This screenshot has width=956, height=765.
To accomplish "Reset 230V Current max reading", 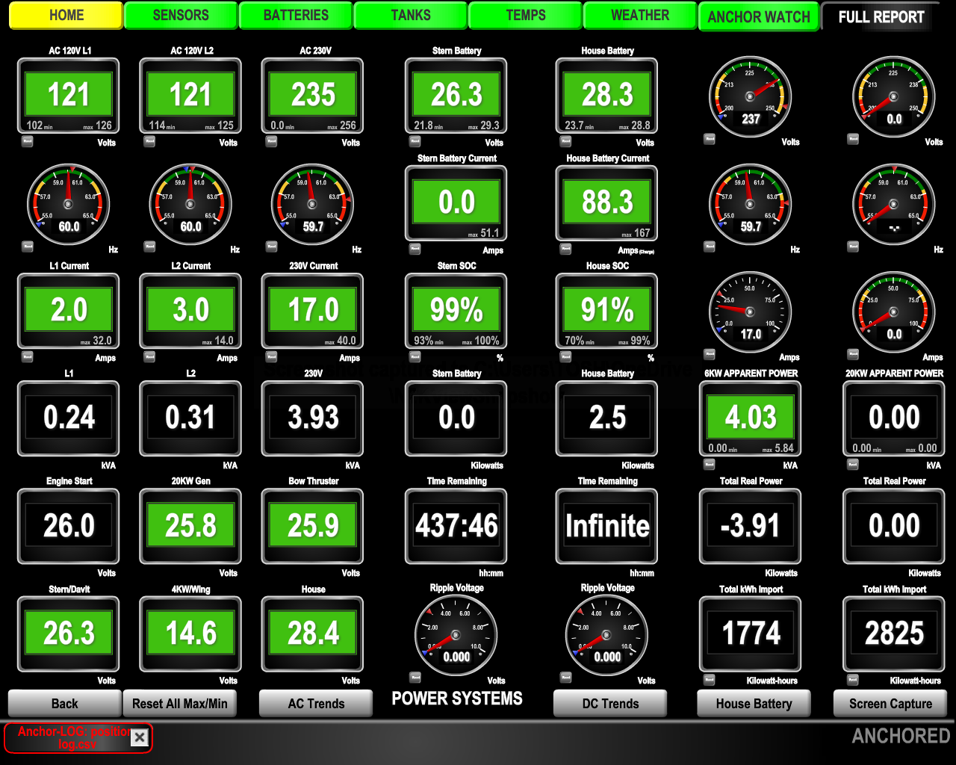I will coord(272,356).
